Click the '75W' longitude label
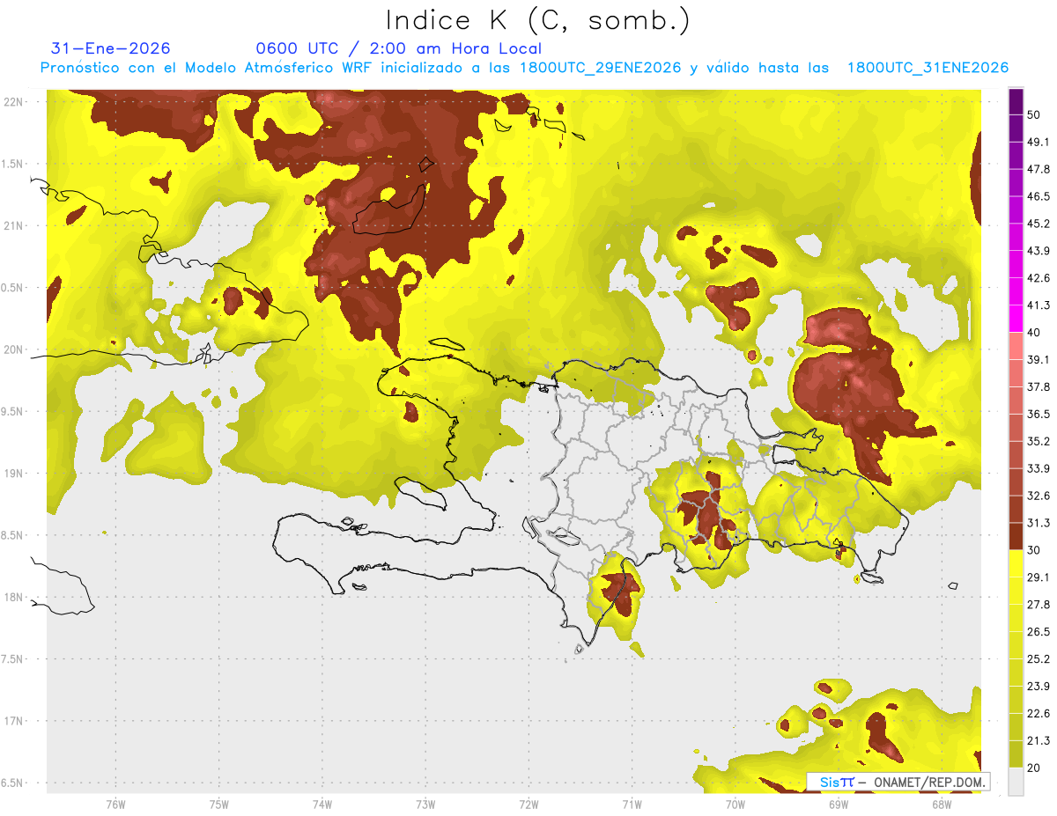The width and height of the screenshot is (1057, 816). pyautogui.click(x=219, y=804)
